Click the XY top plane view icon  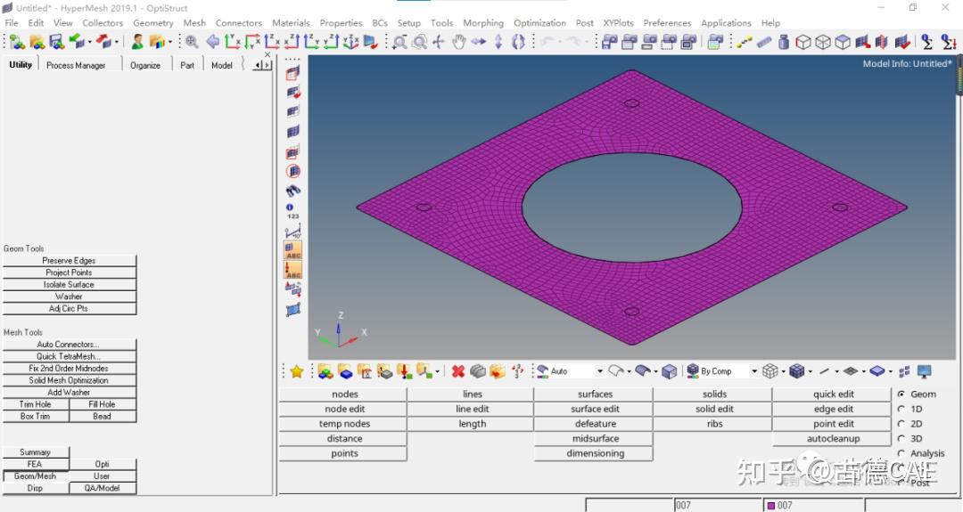point(234,42)
